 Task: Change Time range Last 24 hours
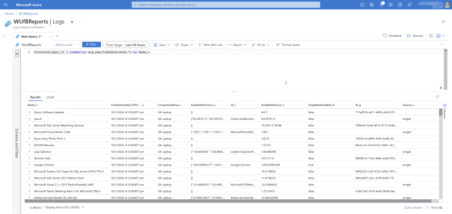click(125, 45)
